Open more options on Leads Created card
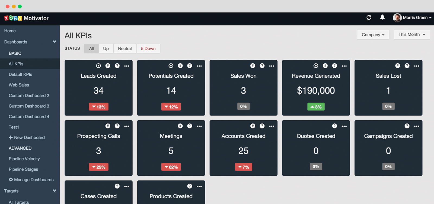Screen dimensions: 434x204 tap(127, 66)
